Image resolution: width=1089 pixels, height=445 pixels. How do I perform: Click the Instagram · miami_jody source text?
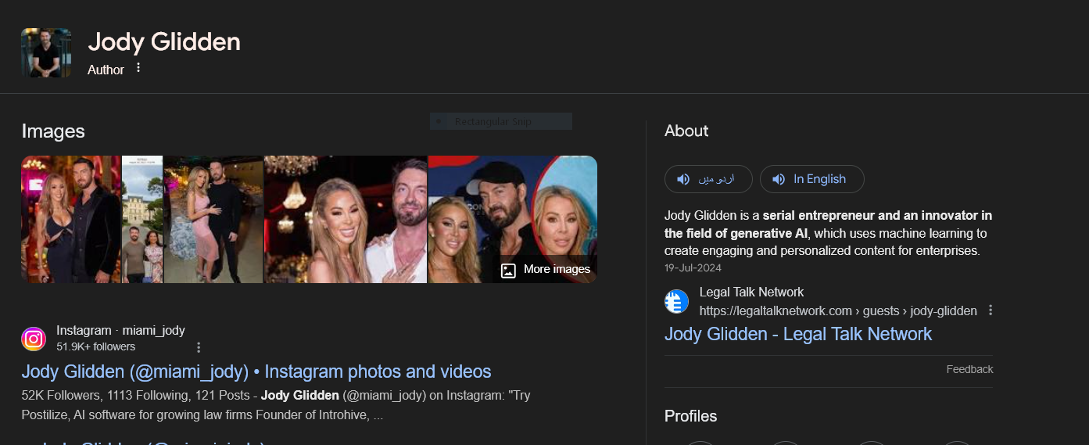(x=120, y=331)
